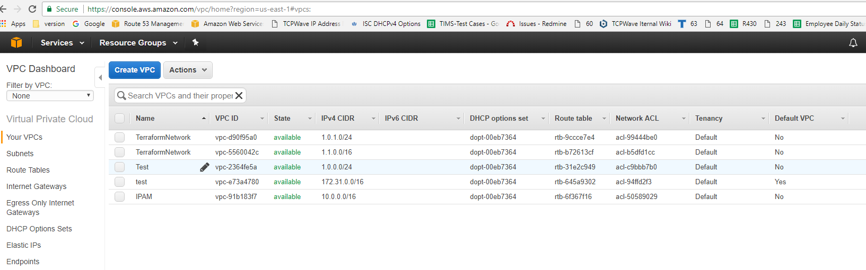Open Internet Gateways in the sidebar

tap(37, 186)
